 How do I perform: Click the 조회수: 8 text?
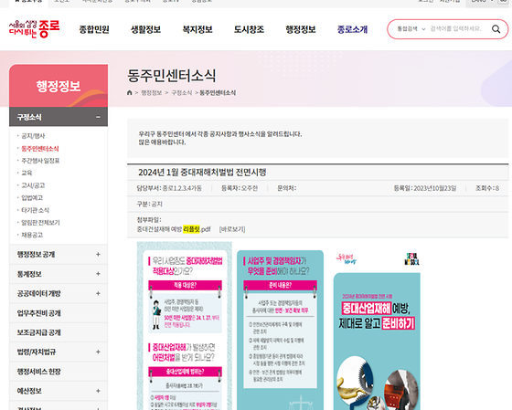[487, 188]
